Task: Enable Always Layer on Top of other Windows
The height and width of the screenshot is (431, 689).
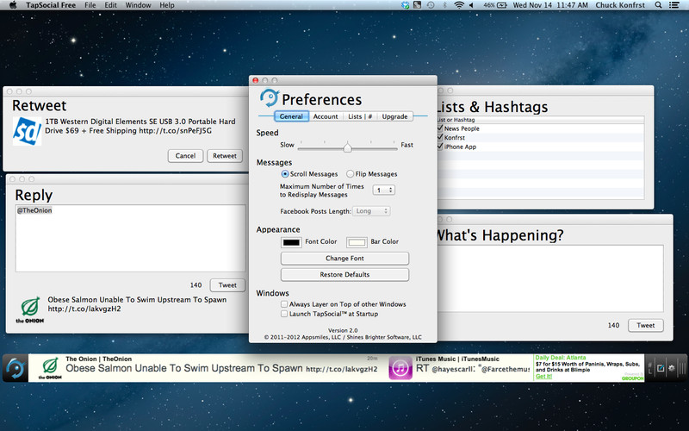Action: click(284, 304)
